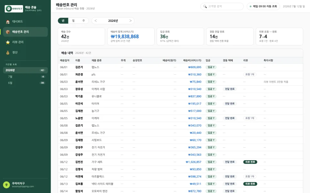Click product 넥타 사이드 테이블
The height and width of the screenshot is (193, 310).
(102, 184)
